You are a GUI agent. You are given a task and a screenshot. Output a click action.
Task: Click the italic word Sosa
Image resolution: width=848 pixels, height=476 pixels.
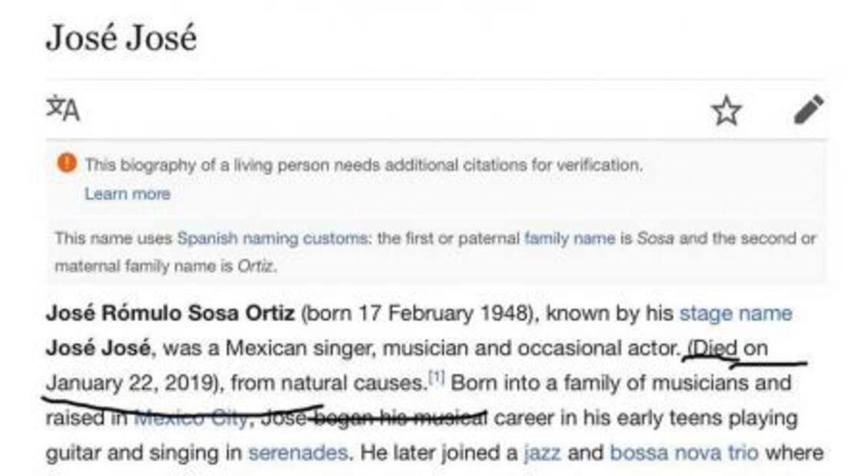point(655,238)
